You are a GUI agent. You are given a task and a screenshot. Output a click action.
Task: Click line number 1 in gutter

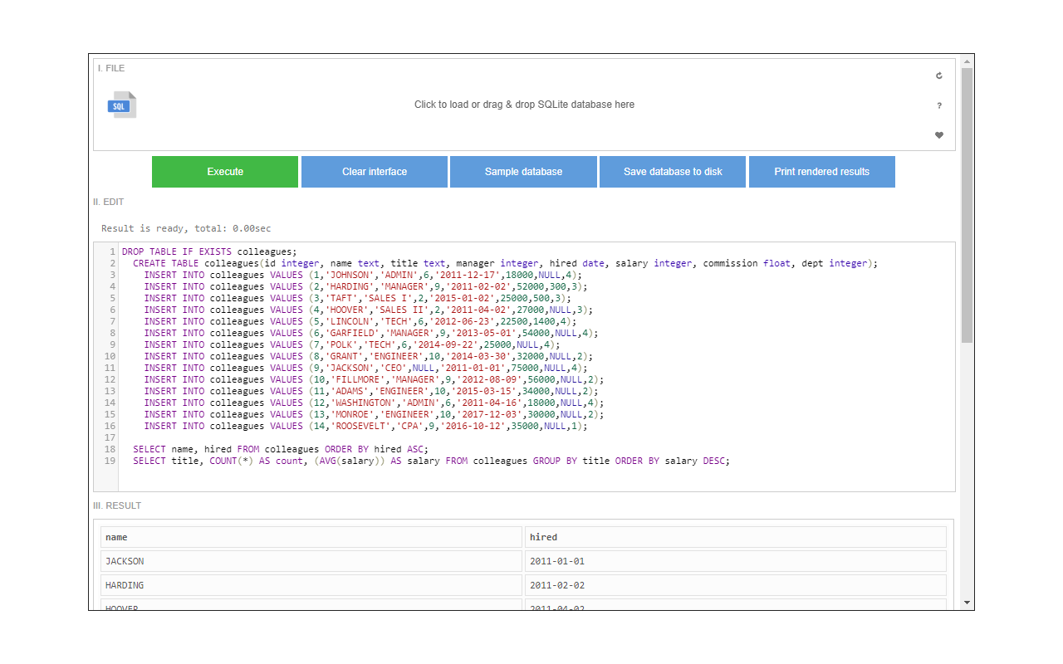(113, 251)
